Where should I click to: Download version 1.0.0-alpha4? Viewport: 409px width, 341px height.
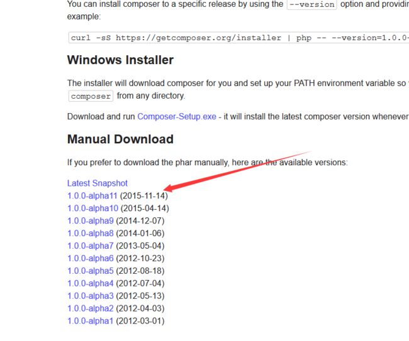(90, 283)
